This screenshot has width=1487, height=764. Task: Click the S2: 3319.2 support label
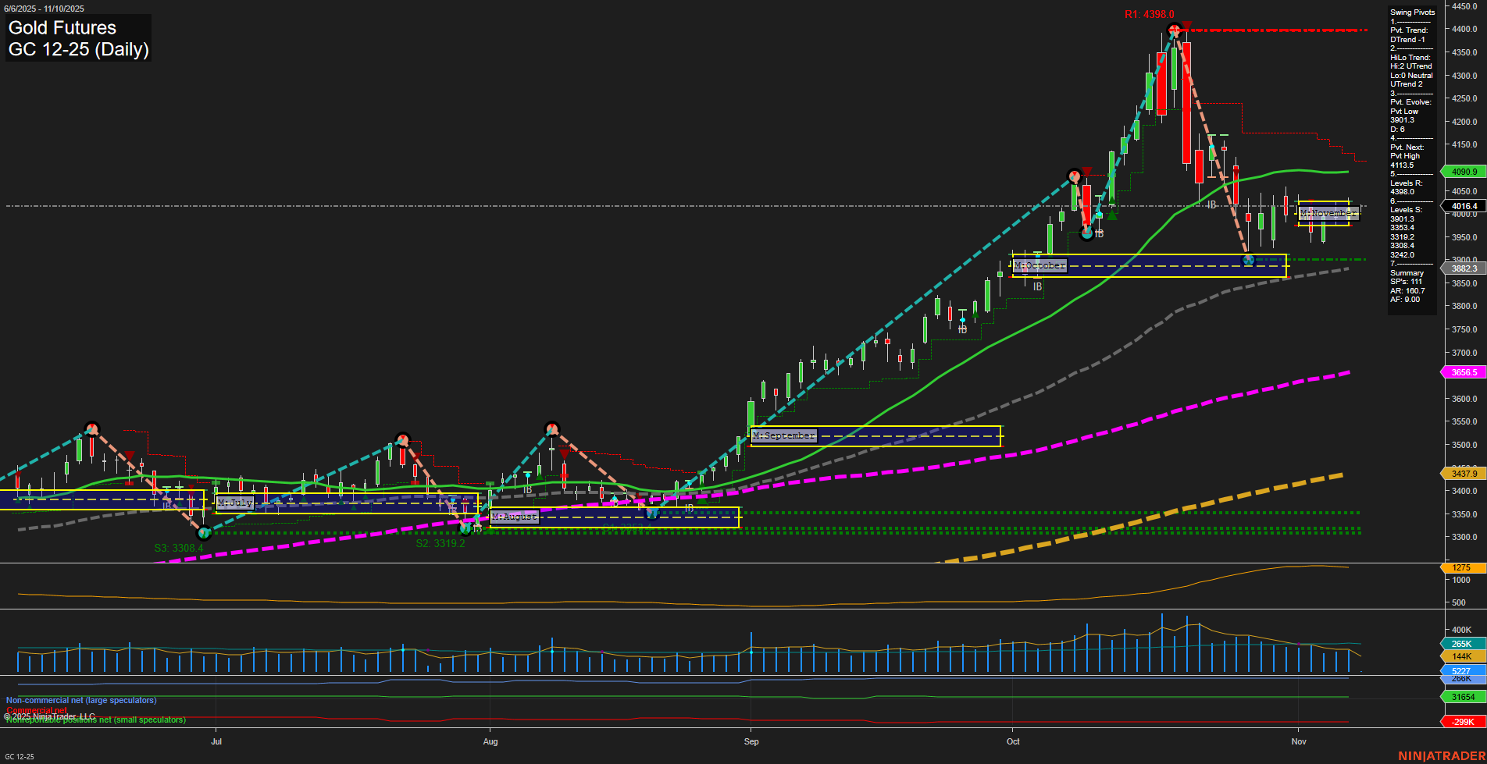click(441, 543)
